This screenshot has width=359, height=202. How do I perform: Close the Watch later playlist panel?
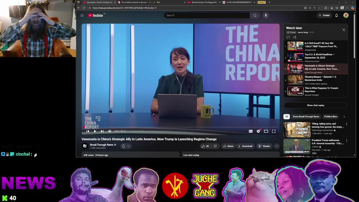tap(344, 30)
